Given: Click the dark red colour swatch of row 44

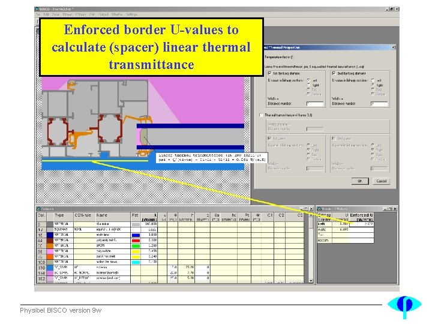Looking at the screenshot, I should (x=50, y=241).
